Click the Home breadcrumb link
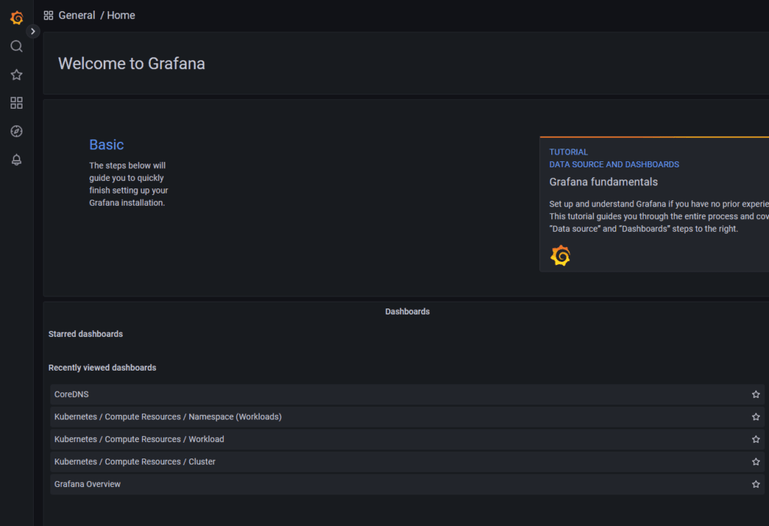Viewport: 769px width, 526px height. coord(121,15)
